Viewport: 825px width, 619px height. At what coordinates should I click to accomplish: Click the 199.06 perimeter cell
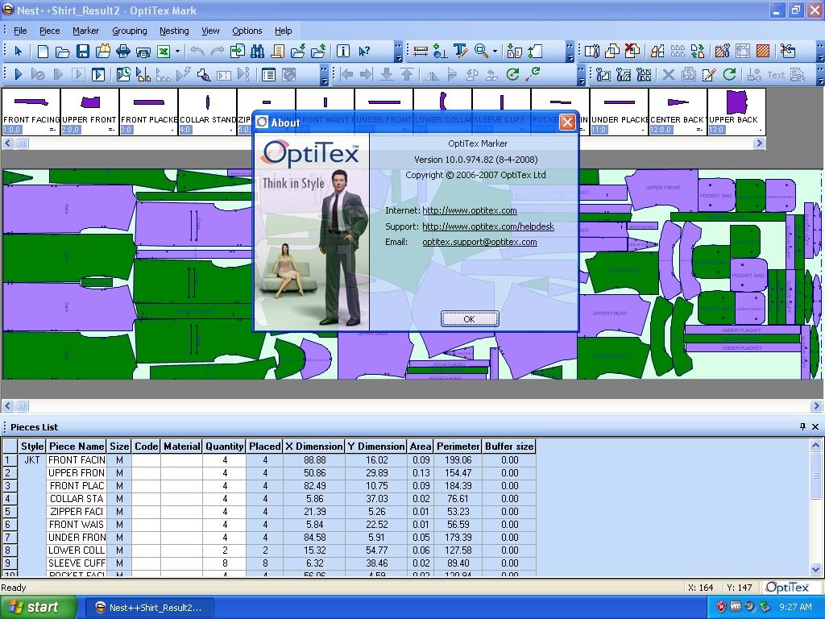pyautogui.click(x=458, y=459)
